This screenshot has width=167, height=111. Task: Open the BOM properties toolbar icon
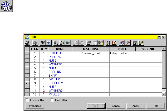coord(89,43)
